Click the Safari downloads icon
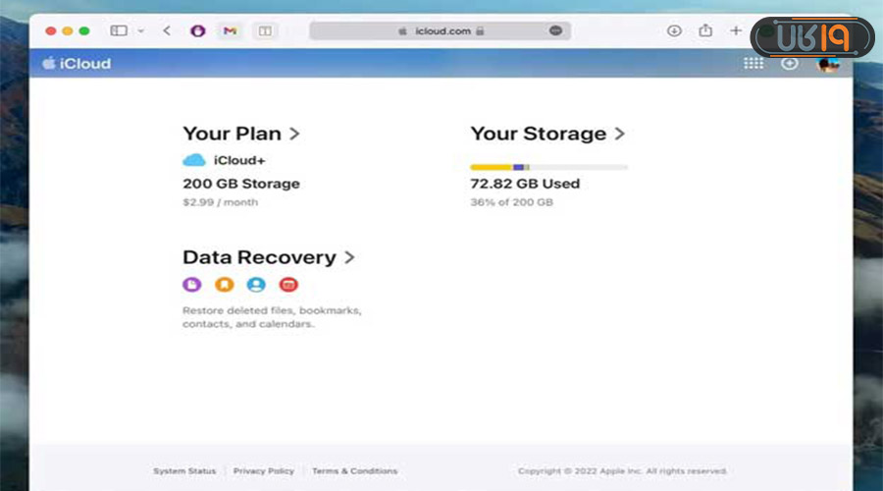883x491 pixels. (674, 30)
